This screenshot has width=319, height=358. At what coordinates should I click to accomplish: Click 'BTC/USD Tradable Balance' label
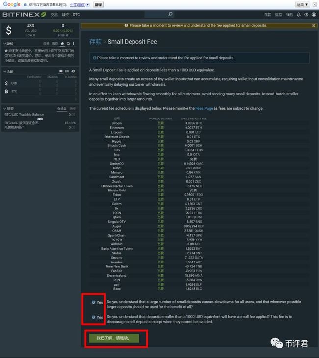pyautogui.click(x=24, y=115)
